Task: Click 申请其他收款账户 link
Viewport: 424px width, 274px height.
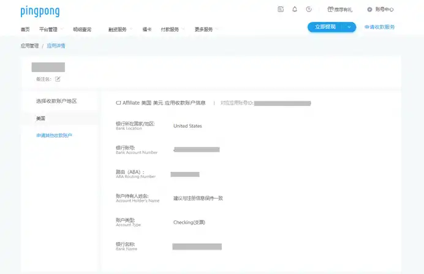Action: coord(54,136)
